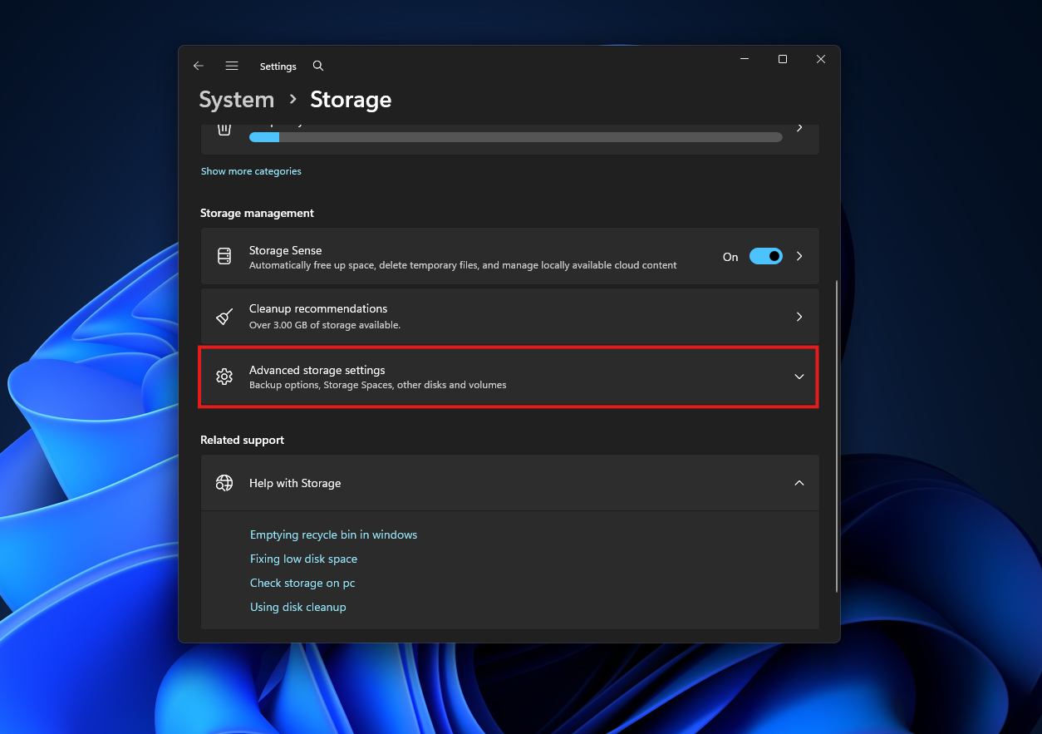Open Show more categories
The image size is (1042, 734).
click(251, 170)
